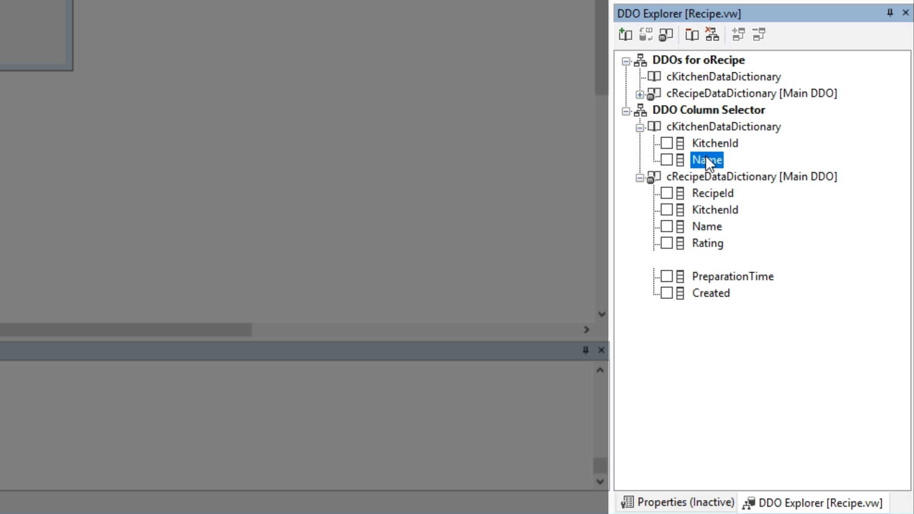Select the Created column item
The width and height of the screenshot is (914, 514).
click(x=711, y=293)
